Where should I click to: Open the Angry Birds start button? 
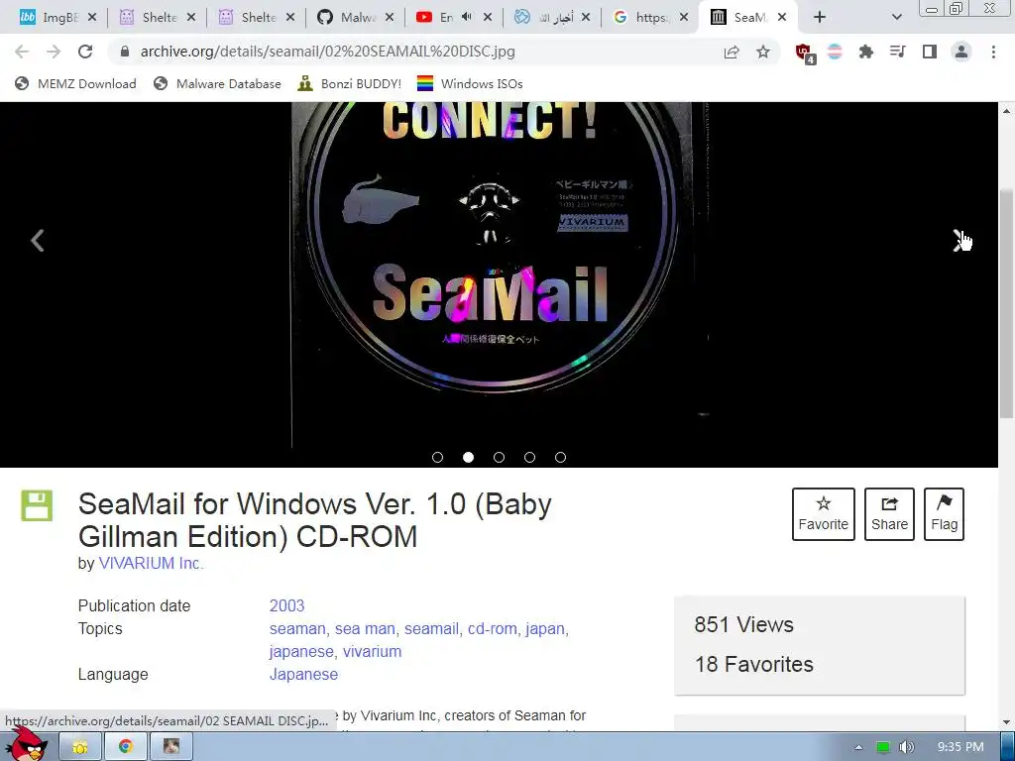tap(27, 745)
